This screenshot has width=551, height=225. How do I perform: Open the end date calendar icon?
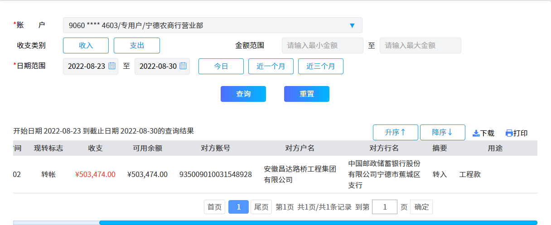click(183, 66)
